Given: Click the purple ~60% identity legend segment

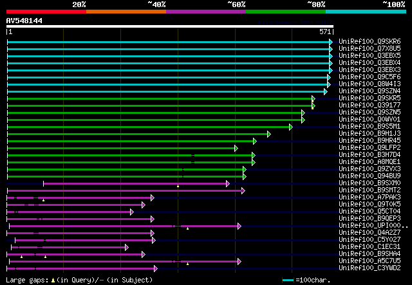Looking at the screenshot, I should click(x=206, y=12).
